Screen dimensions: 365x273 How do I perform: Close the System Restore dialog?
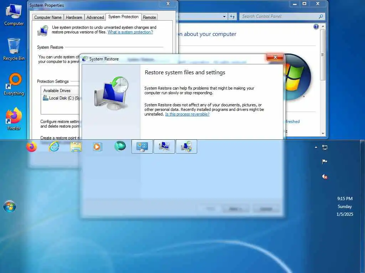[x=275, y=57]
